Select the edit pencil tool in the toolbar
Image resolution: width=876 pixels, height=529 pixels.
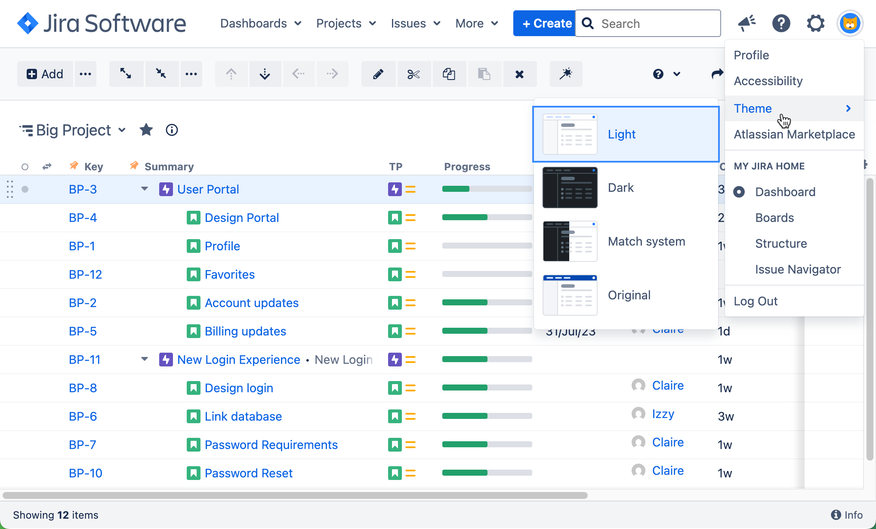378,74
